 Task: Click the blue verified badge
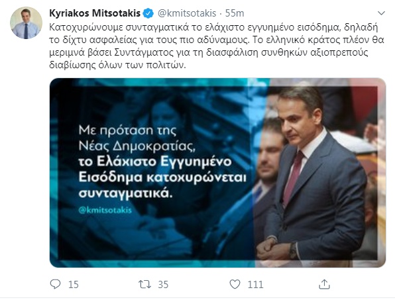click(x=148, y=13)
